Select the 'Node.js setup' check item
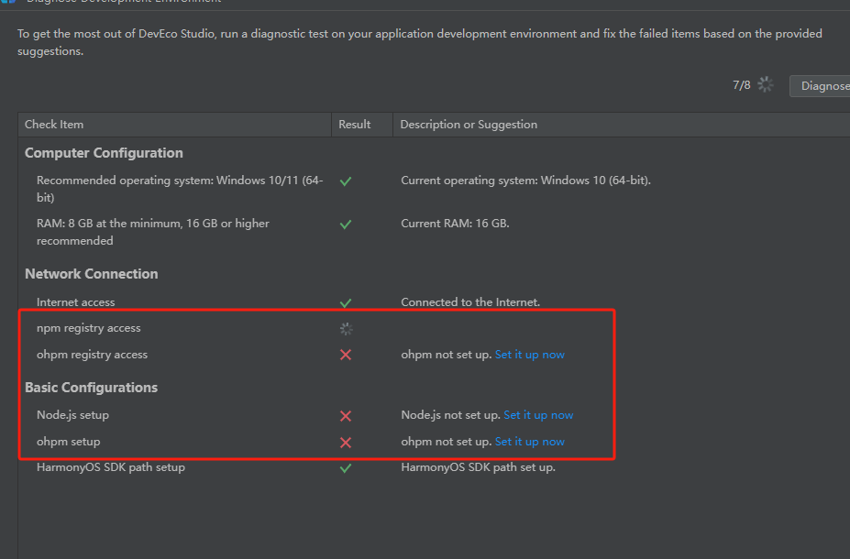850x559 pixels. point(72,415)
